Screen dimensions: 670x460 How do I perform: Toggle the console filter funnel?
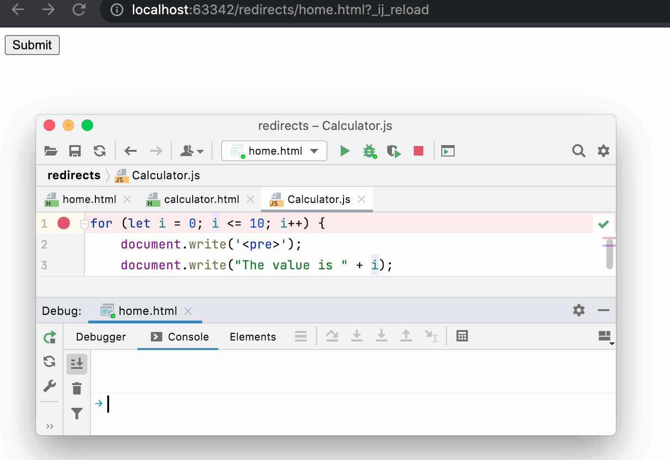click(x=76, y=413)
